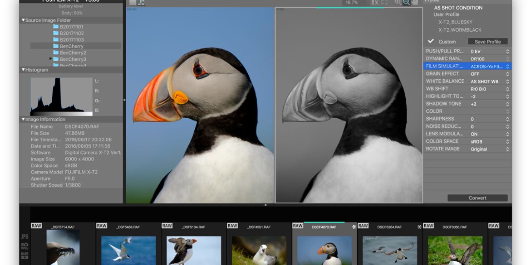Open the B20171103 folder

click(69, 39)
